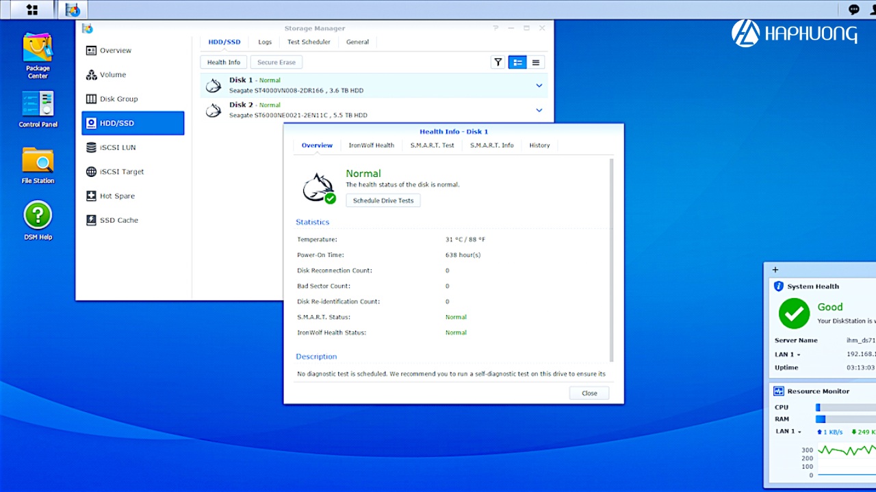Select the General tab
This screenshot has height=492, width=876.
click(x=357, y=42)
